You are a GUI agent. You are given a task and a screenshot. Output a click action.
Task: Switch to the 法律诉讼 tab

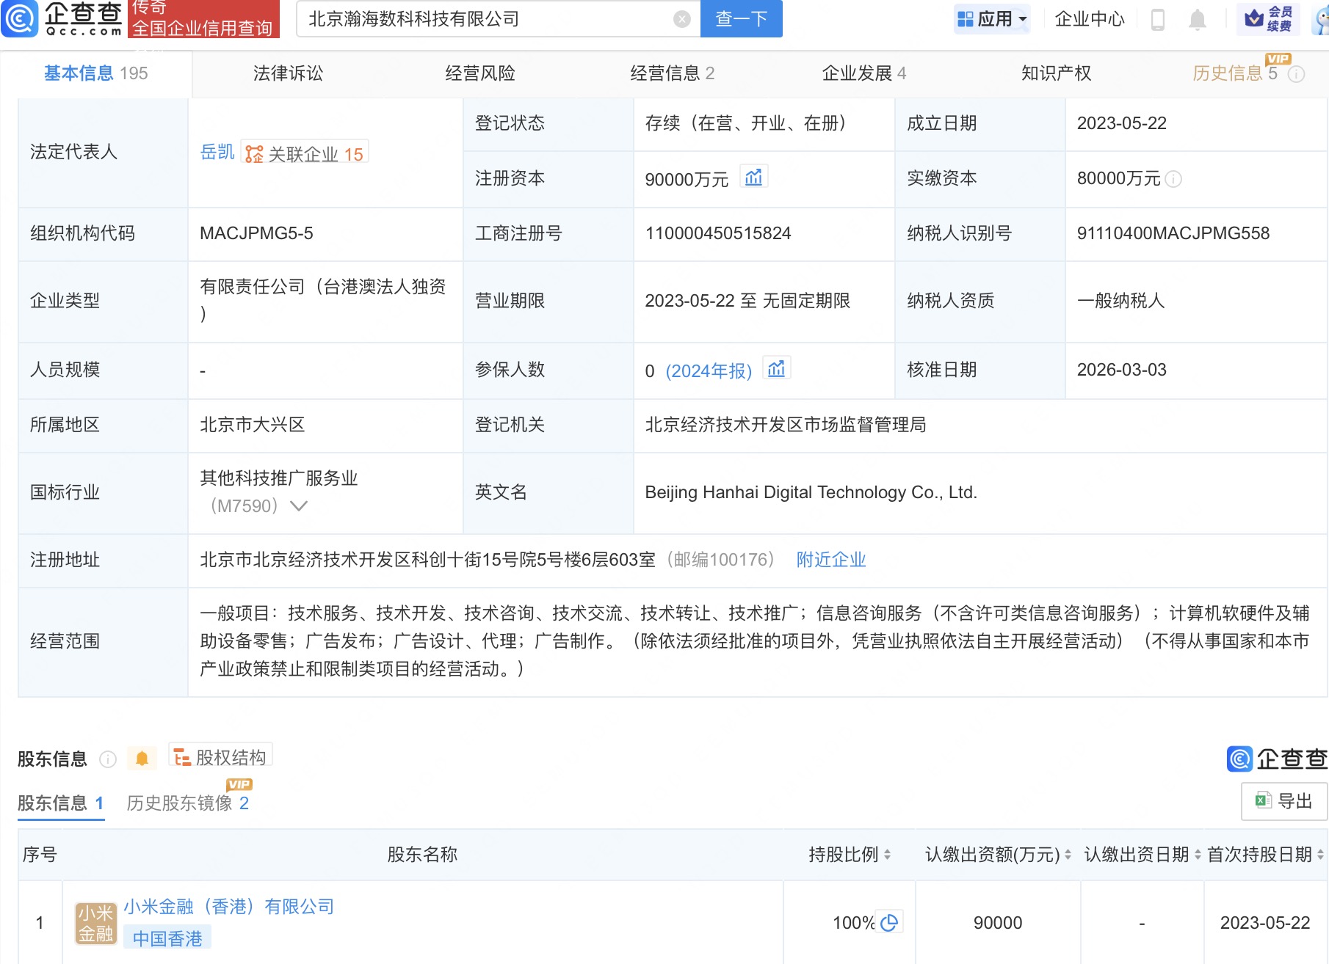(x=288, y=73)
